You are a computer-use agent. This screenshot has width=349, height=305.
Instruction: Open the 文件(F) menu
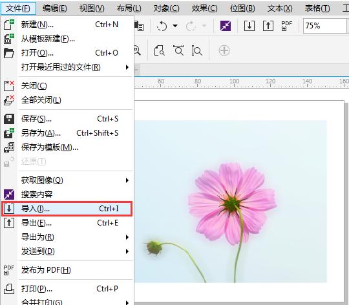[18, 8]
